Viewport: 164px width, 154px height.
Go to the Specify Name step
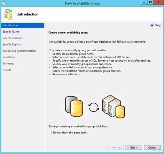11,32
